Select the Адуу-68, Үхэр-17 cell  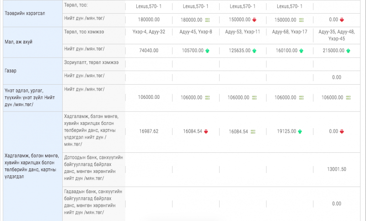[x=289, y=32]
